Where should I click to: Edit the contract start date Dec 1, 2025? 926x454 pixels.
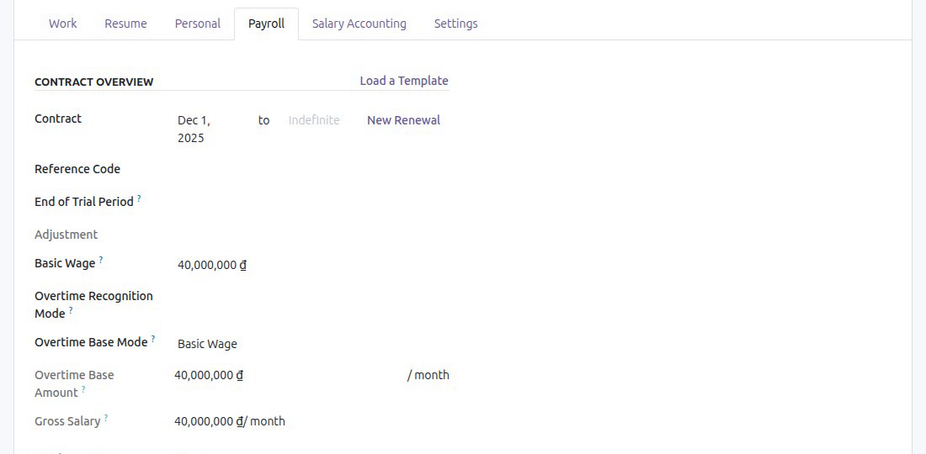coord(195,129)
